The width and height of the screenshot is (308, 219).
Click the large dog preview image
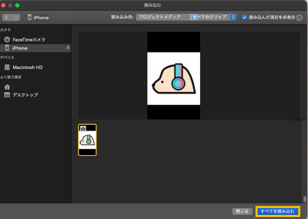174,76
